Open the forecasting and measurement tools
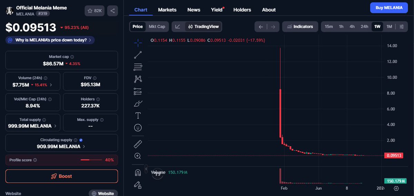The height and width of the screenshot is (196, 414). click(x=138, y=91)
